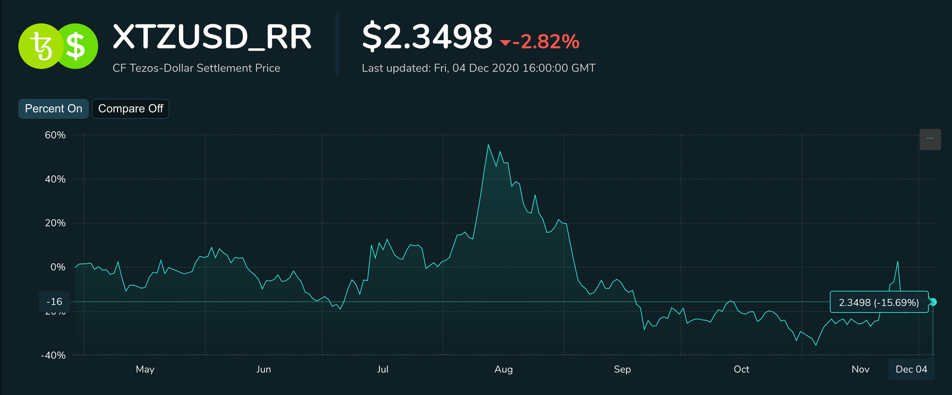Viewport: 952px width, 395px height.
Task: Click the -16 y-axis crosshair label
Action: [x=54, y=302]
